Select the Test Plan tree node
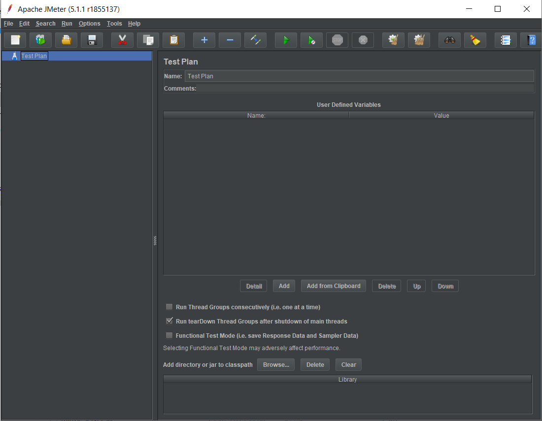The width and height of the screenshot is (542, 421). point(77,56)
